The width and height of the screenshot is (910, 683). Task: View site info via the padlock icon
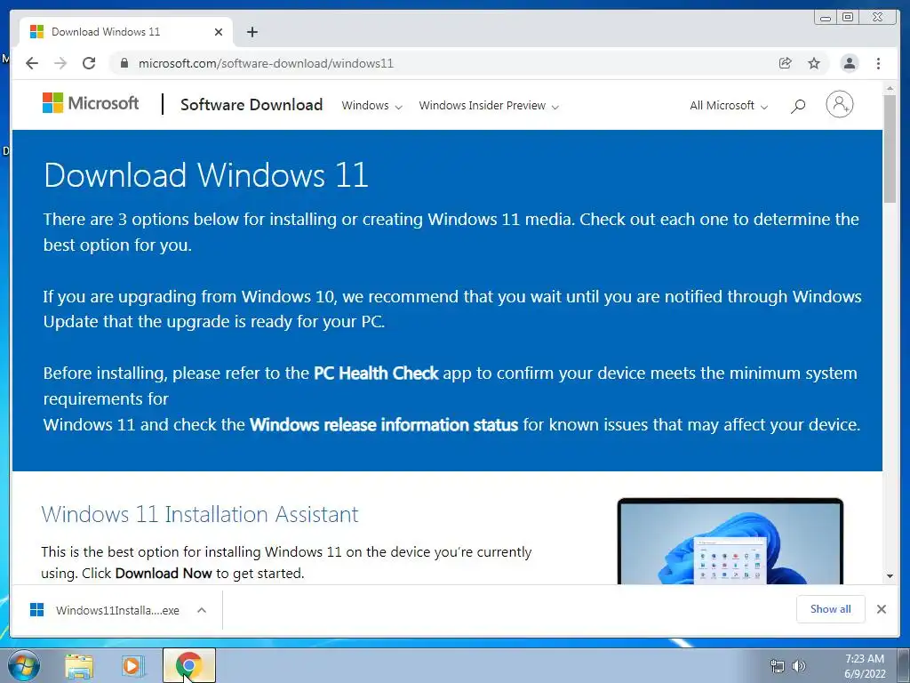click(124, 63)
